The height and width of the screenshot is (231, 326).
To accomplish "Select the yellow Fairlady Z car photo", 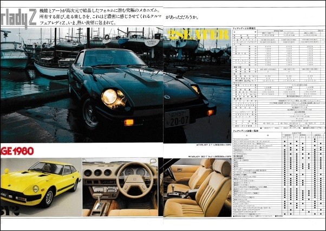I will [x=41, y=187].
